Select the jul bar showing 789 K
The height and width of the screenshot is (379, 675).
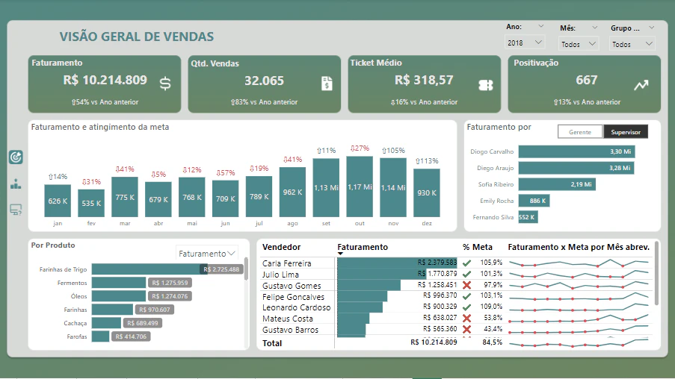[259, 196]
